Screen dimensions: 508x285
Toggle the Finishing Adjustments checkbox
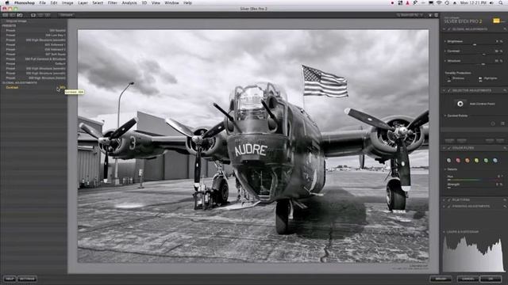click(x=449, y=206)
